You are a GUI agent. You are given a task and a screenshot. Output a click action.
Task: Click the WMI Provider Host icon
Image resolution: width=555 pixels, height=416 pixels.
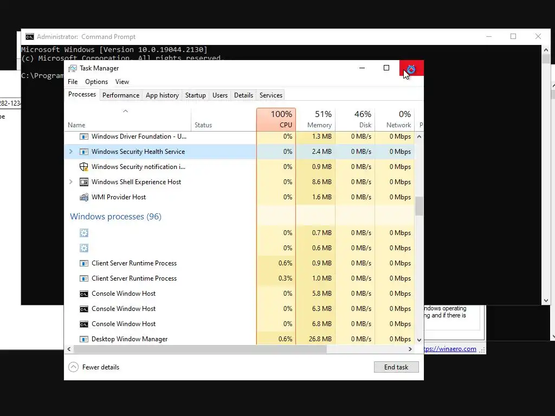tap(84, 197)
